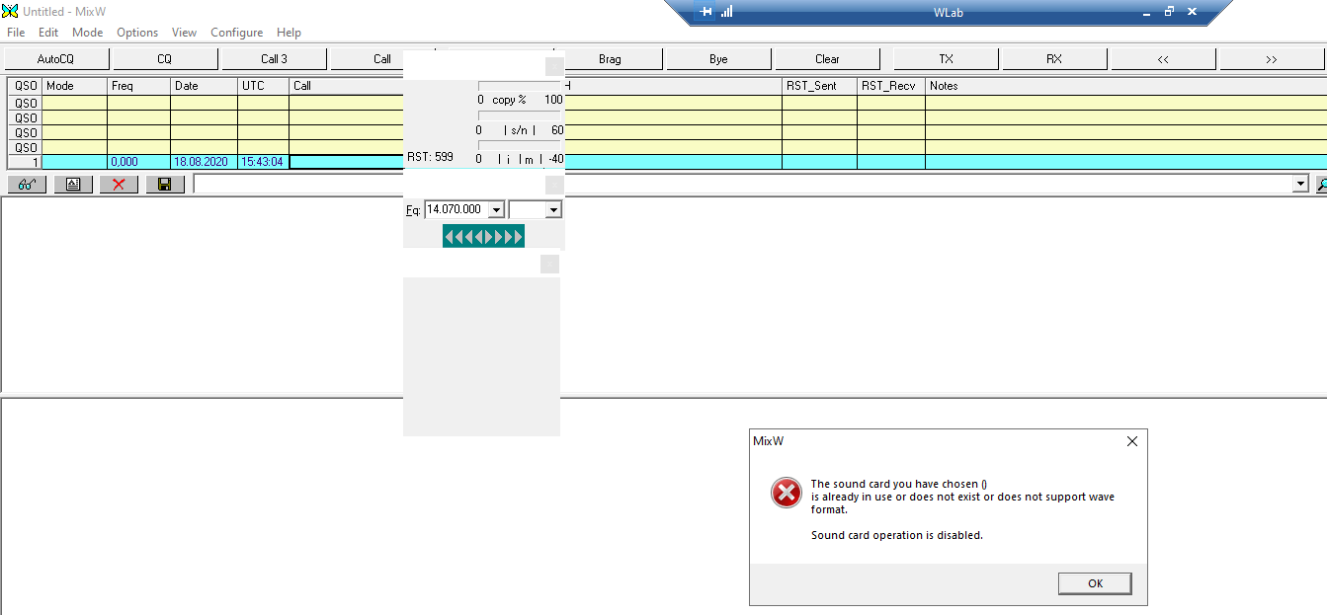
Task: Open the Mode menu
Action: click(x=87, y=33)
